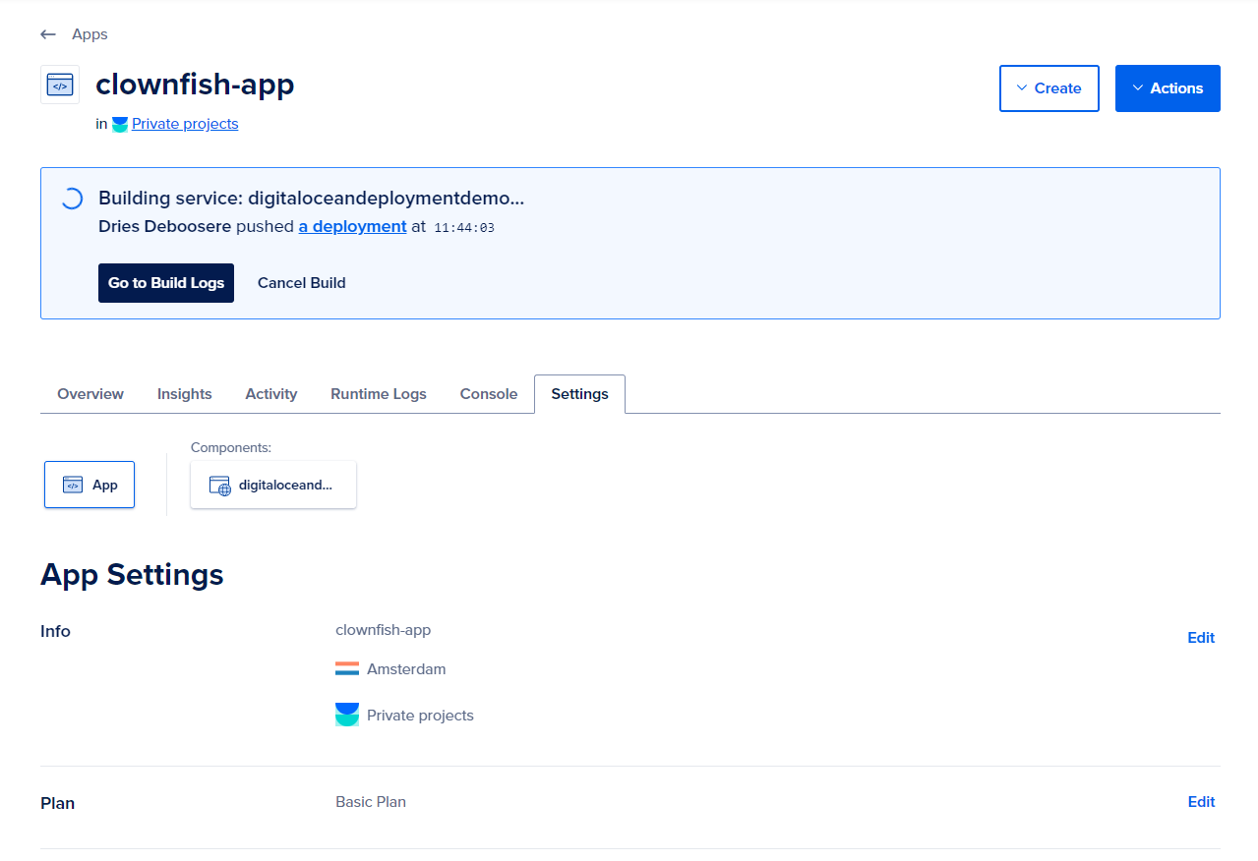Click the 'App Settings' heading

(132, 574)
